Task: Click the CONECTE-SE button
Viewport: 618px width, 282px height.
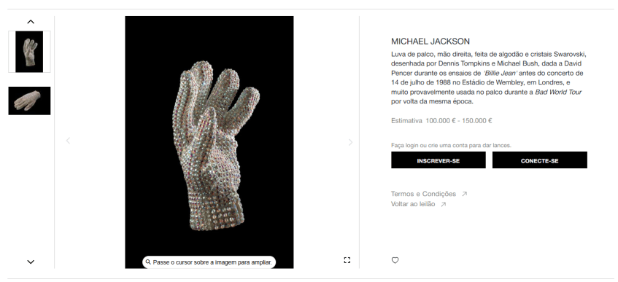Action: 540,160
